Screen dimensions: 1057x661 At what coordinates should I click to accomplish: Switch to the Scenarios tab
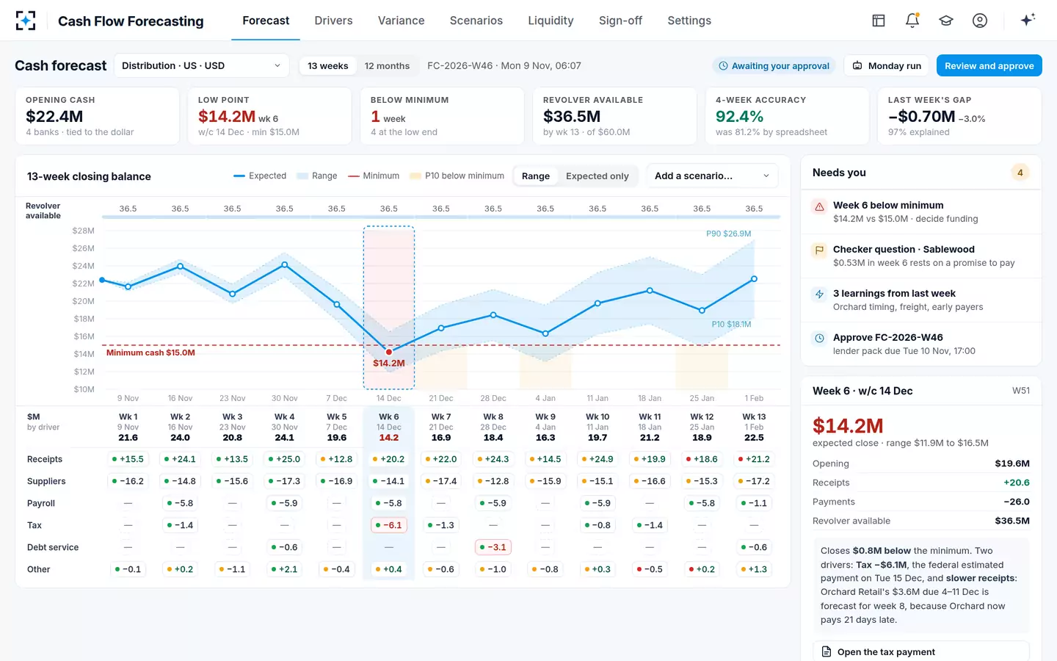[x=476, y=21]
